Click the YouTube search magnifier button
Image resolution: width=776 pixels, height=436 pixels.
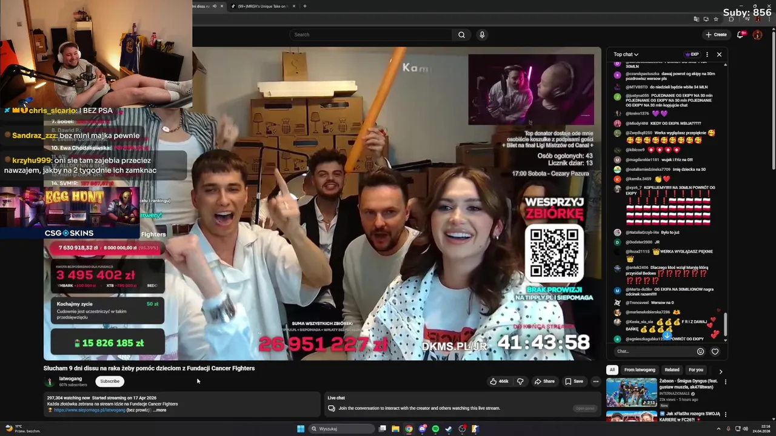(x=461, y=35)
